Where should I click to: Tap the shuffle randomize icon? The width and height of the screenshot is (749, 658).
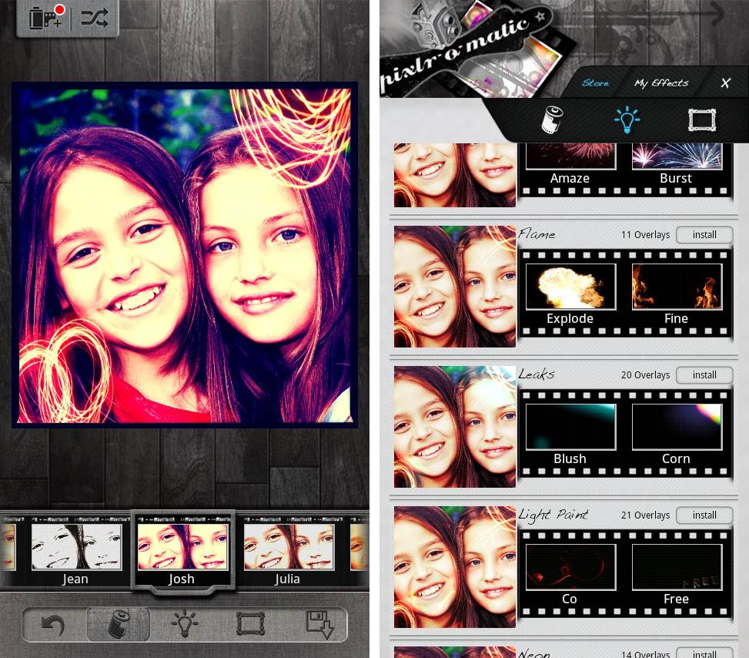click(x=95, y=18)
